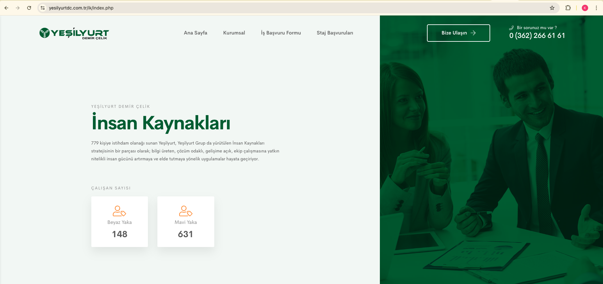Reload the page with refresh icon

coord(29,8)
